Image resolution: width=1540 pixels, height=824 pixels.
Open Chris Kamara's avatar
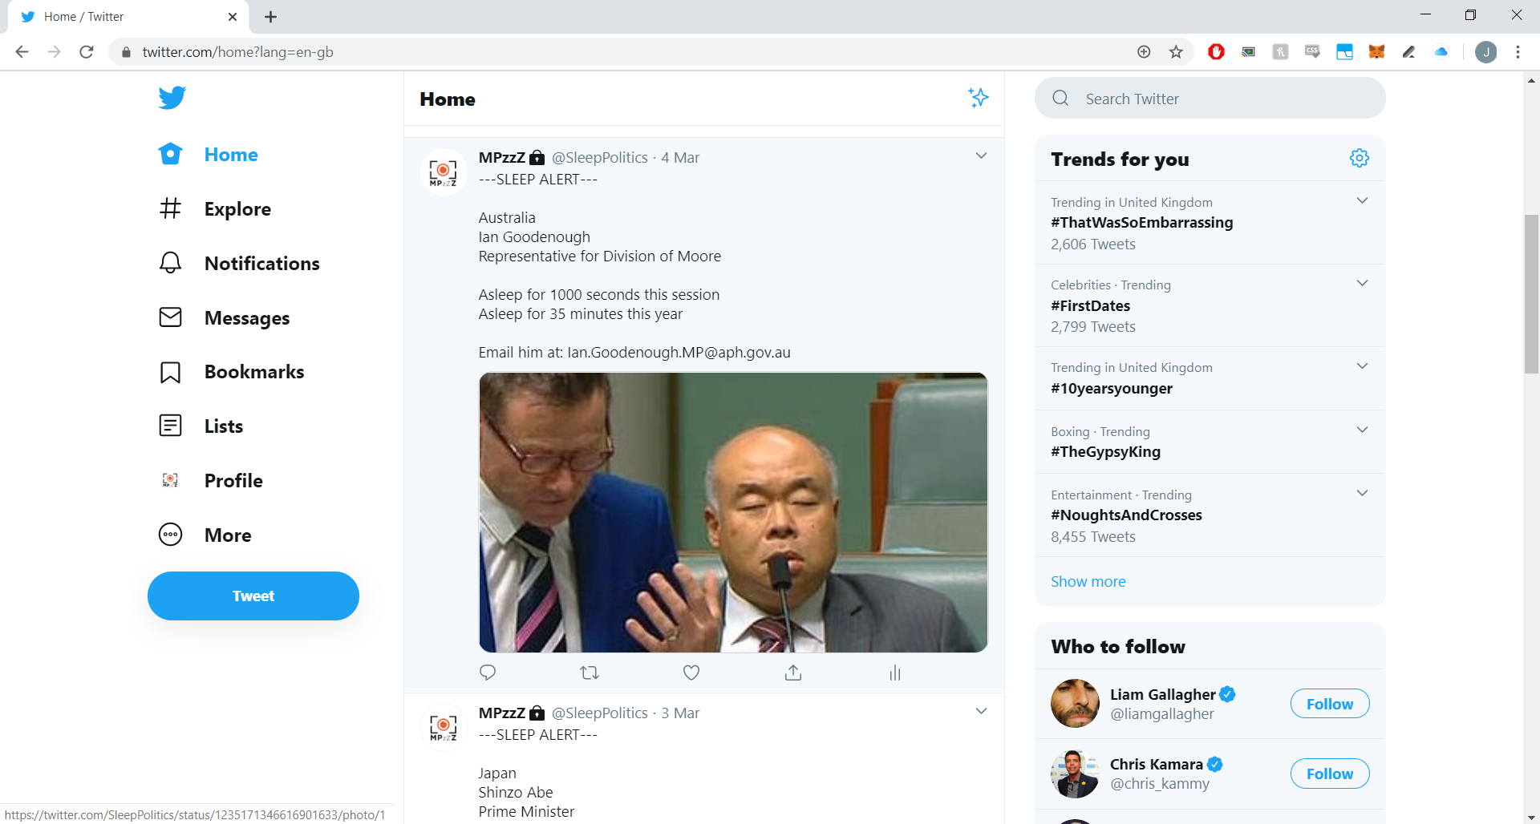(1075, 774)
